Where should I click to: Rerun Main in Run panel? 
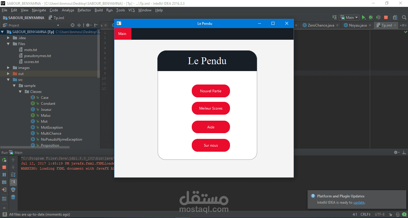point(4,160)
